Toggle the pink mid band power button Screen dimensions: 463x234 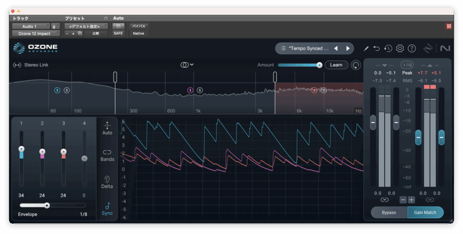point(190,90)
